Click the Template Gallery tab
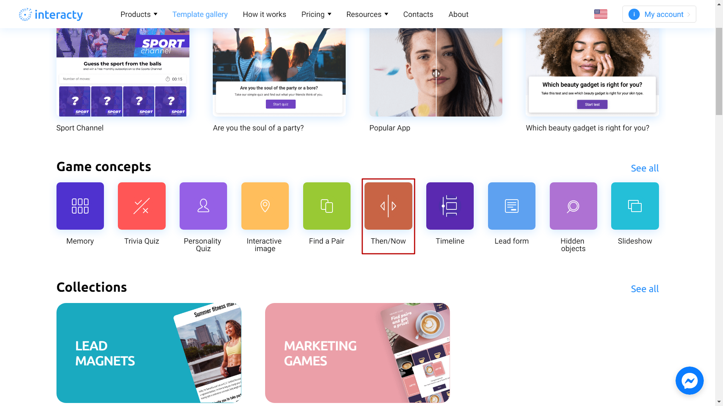723x406 pixels. [x=200, y=14]
